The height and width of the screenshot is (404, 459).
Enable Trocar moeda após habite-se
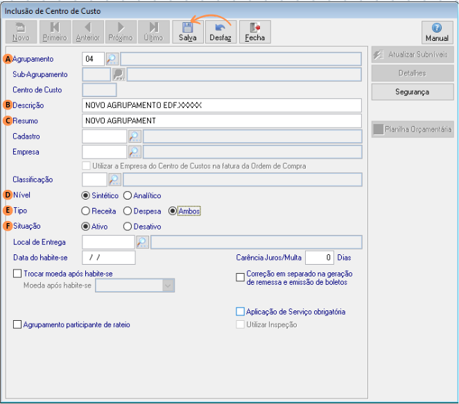tap(17, 274)
